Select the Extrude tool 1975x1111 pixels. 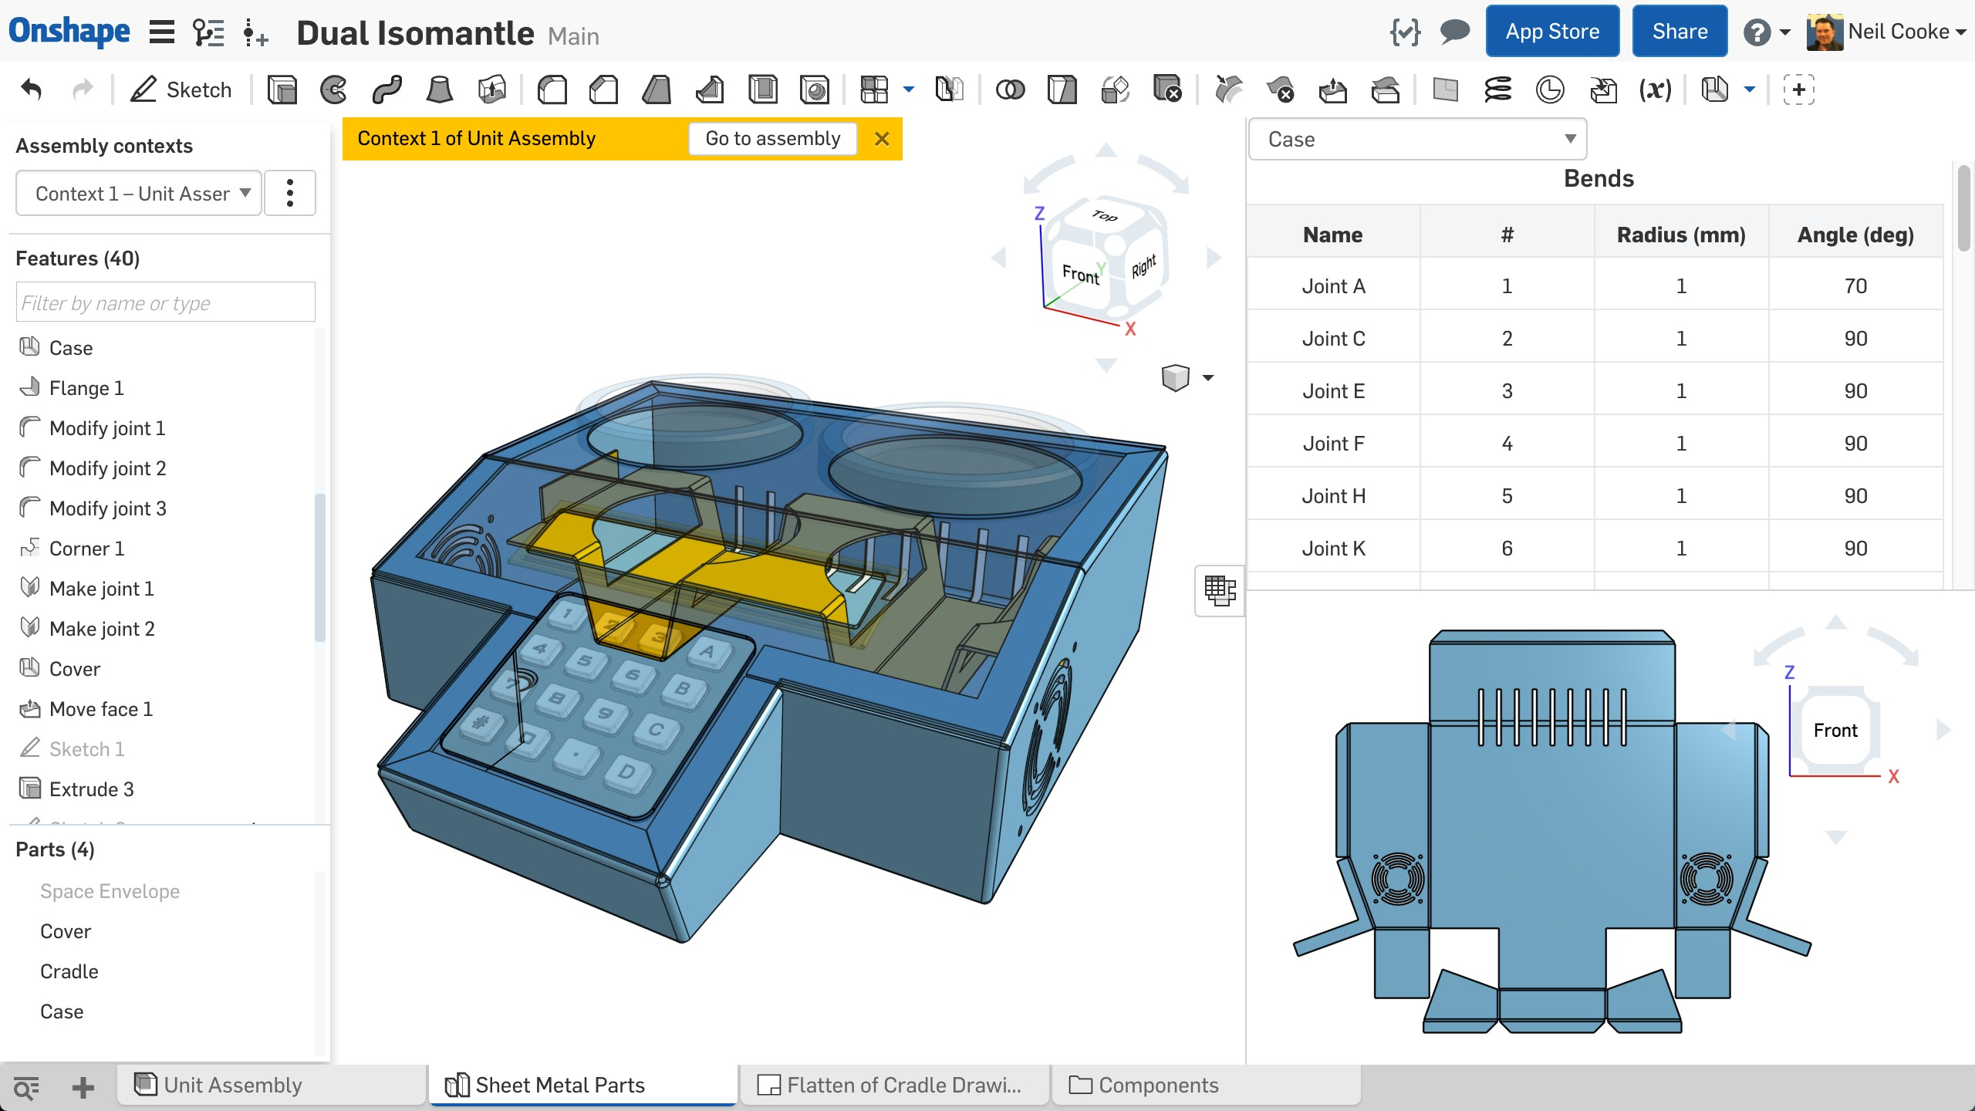282,90
